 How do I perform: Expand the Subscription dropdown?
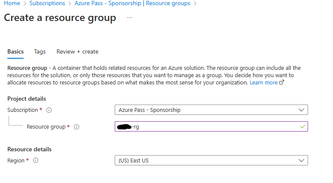point(301,110)
